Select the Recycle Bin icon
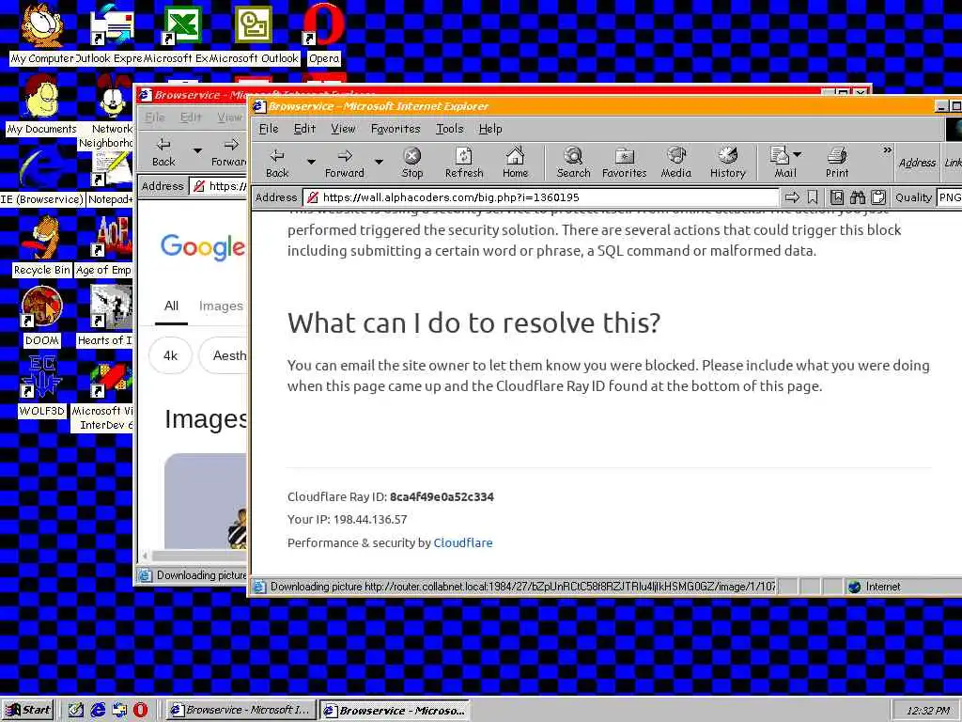962x722 pixels. tap(41, 247)
